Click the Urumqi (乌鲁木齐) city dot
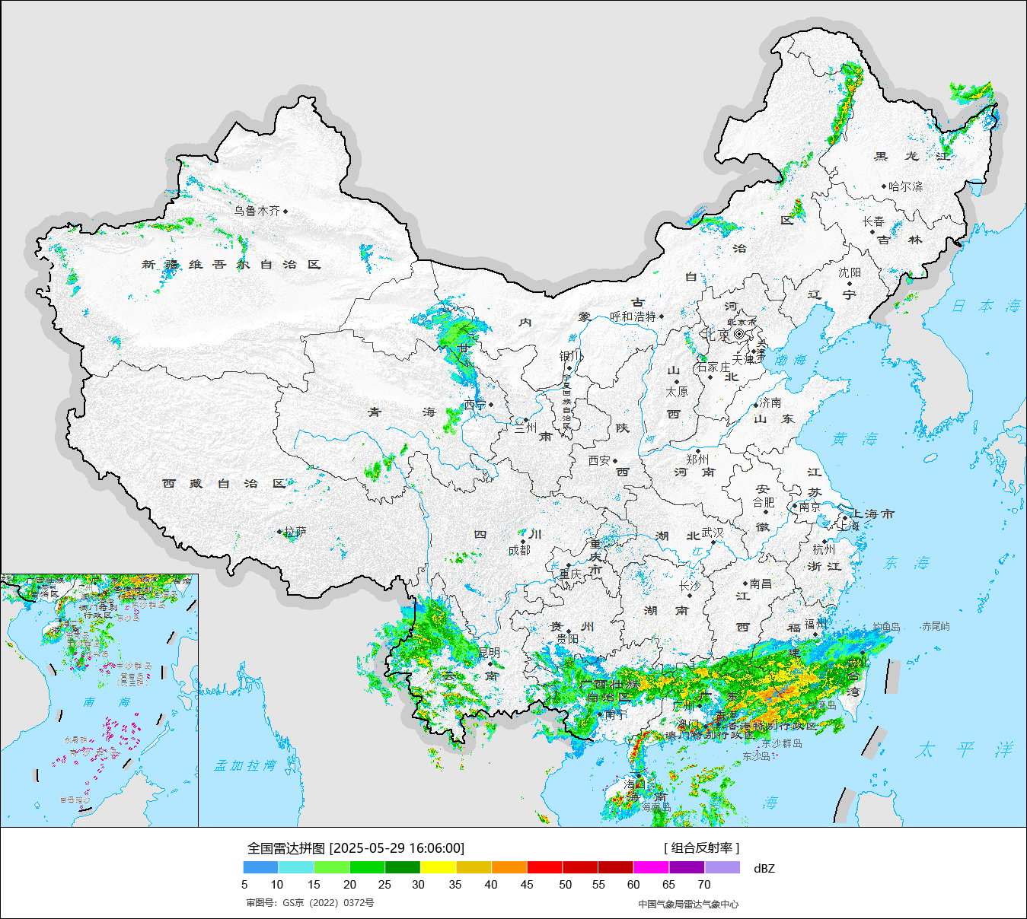 pyautogui.click(x=285, y=211)
